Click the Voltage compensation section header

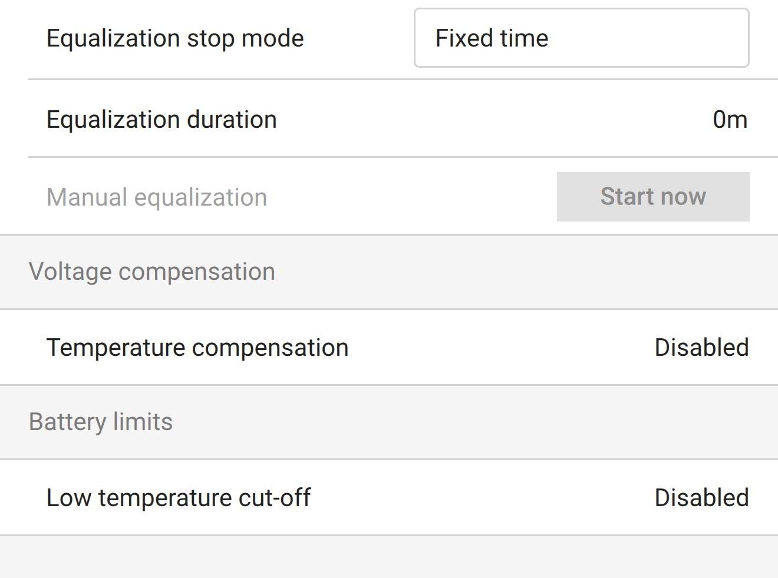pos(152,272)
